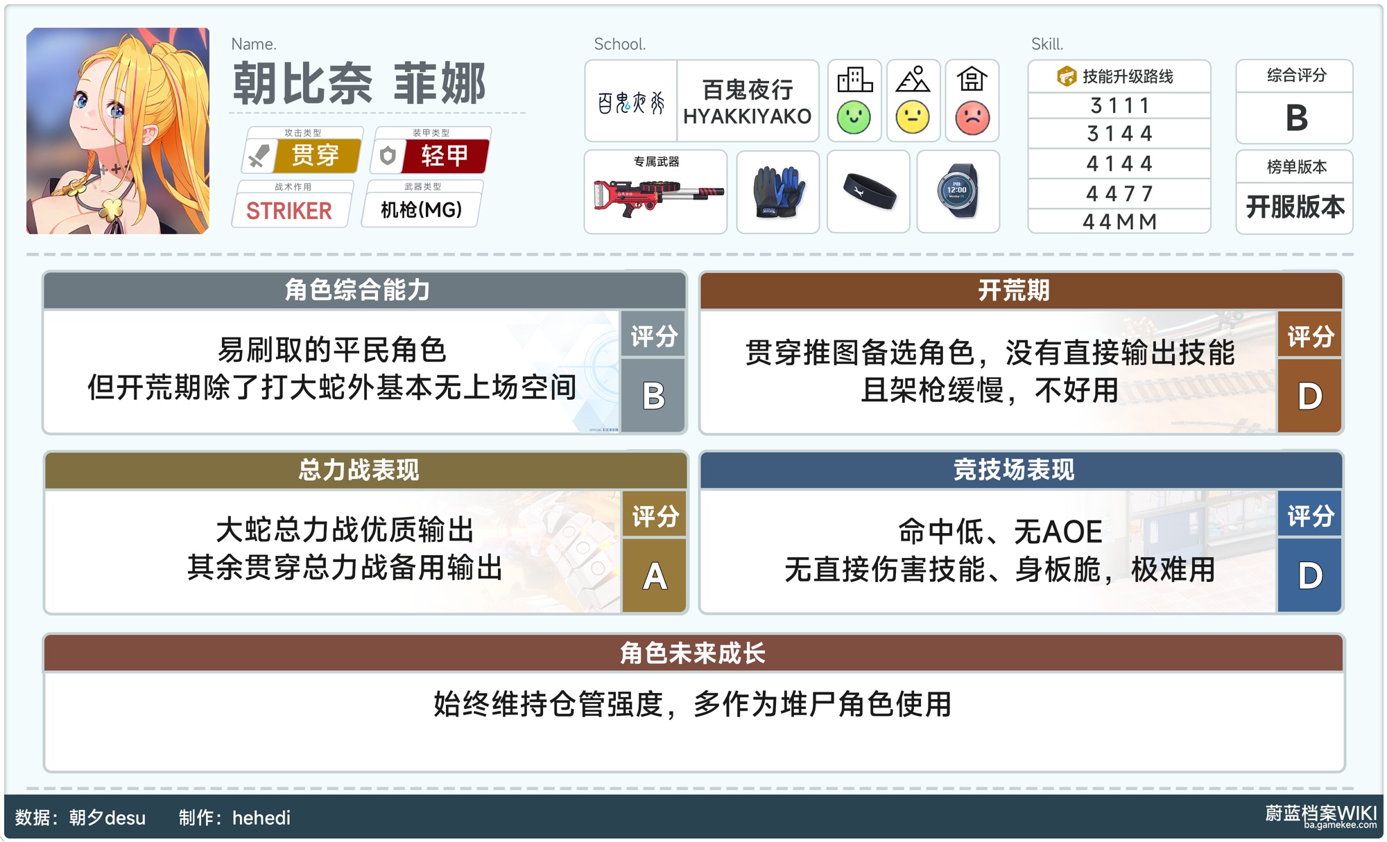This screenshot has height=842, width=1387.
Task: Click the 开服版本 ranking version label
Action: [1294, 207]
